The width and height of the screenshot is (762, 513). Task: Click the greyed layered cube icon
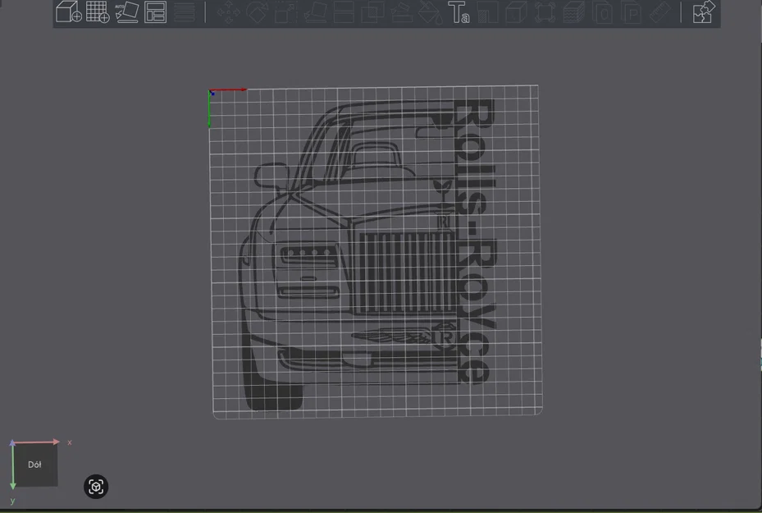pos(574,12)
